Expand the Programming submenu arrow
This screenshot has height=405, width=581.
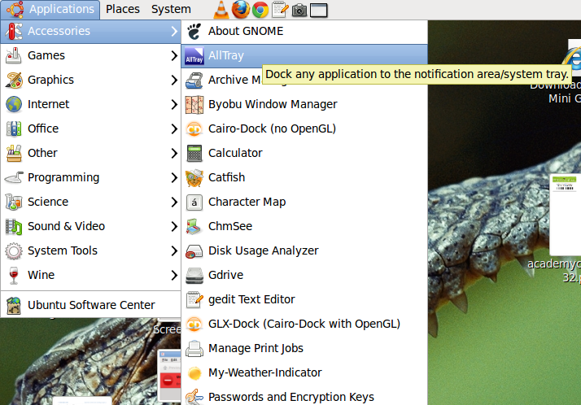point(174,178)
